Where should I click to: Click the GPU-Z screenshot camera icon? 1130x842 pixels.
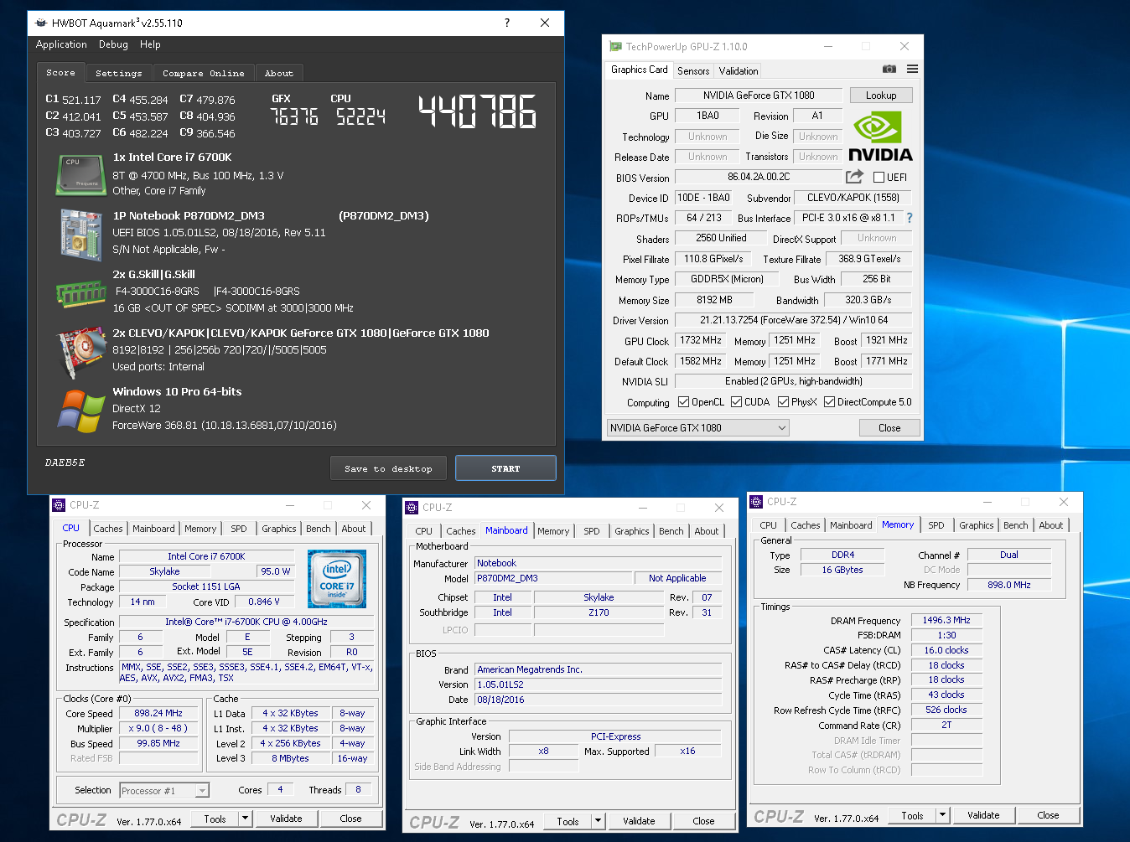tap(889, 70)
